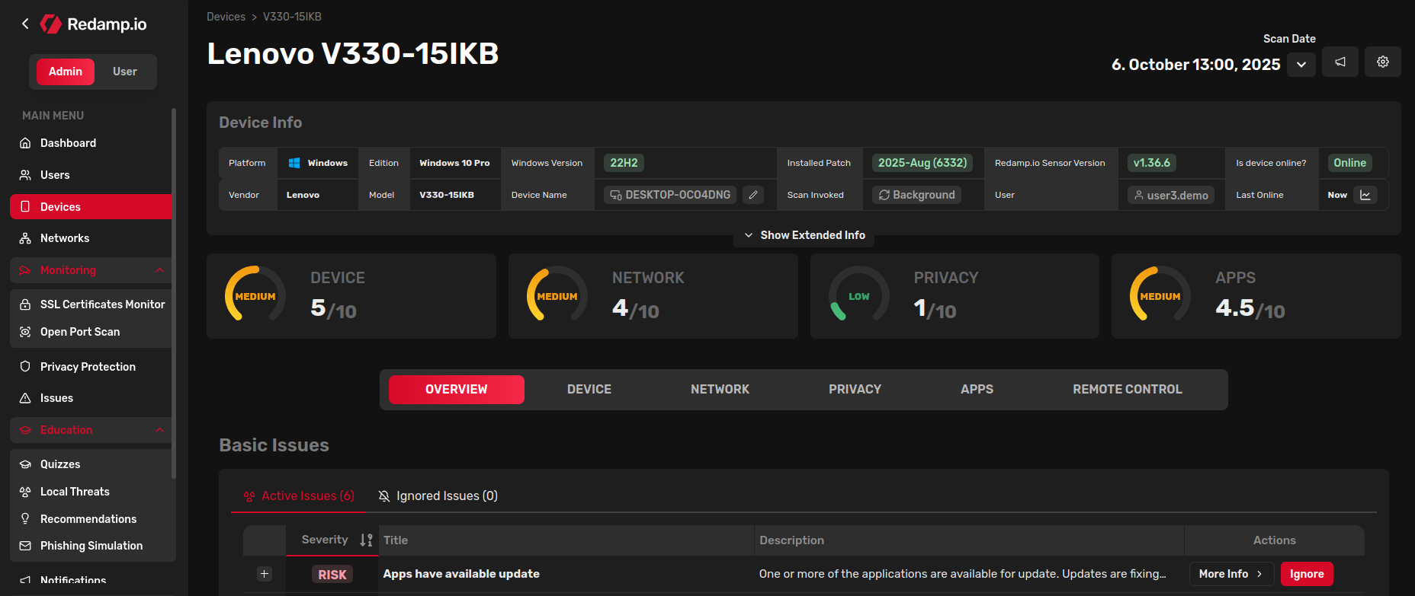Click the '2025-Aug (6332)' installed patch value
1415x596 pixels.
(x=922, y=163)
